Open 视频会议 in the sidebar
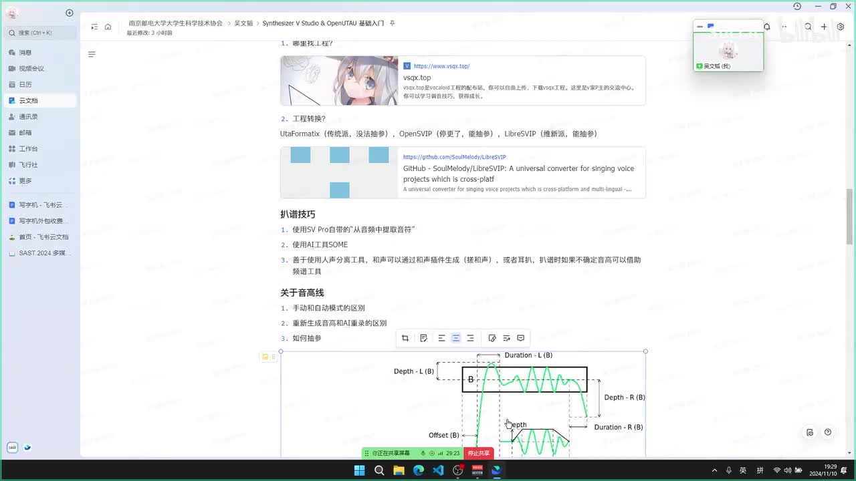The height and width of the screenshot is (481, 856). [x=39, y=69]
